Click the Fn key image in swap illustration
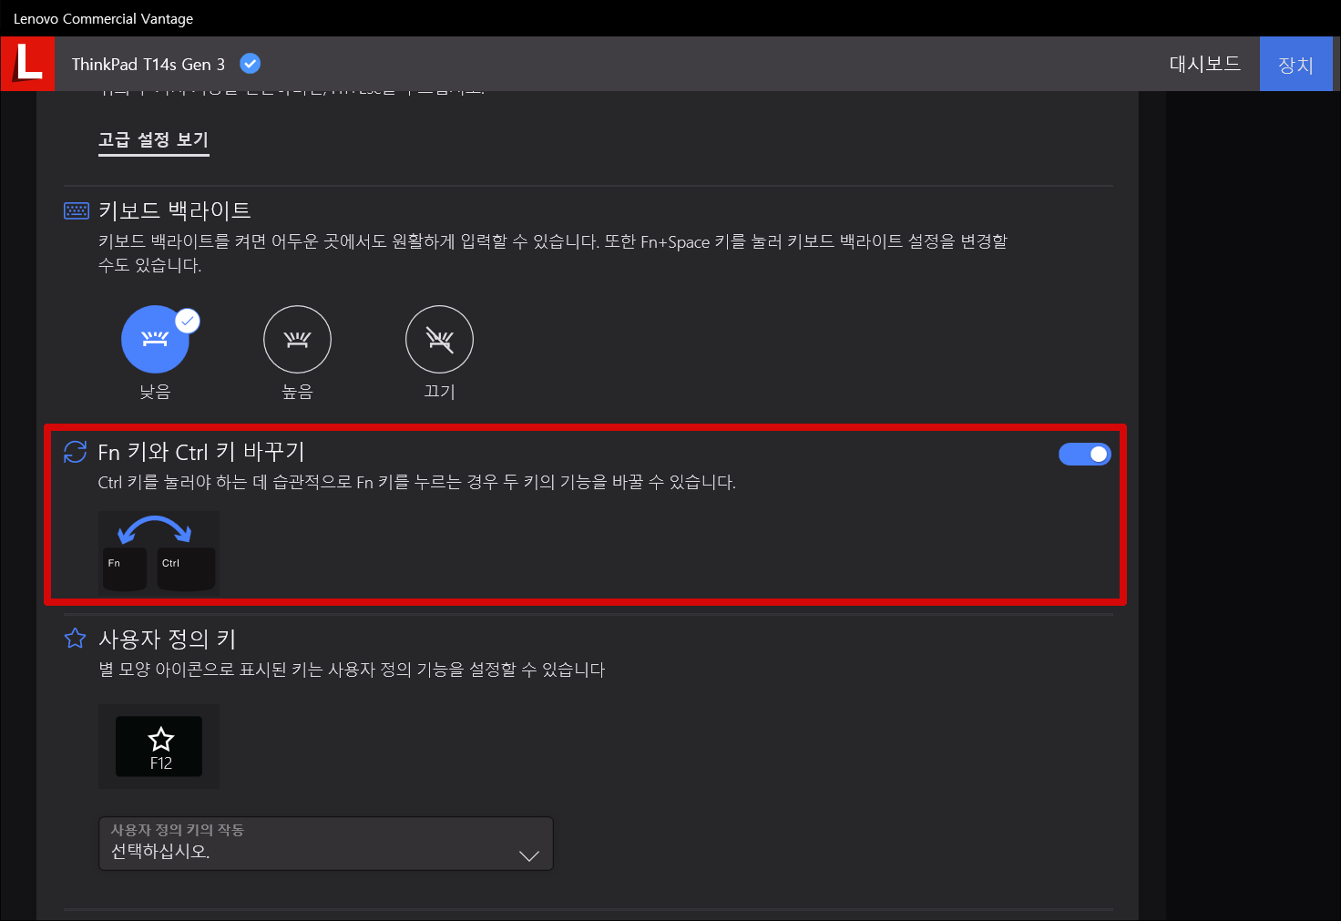Screen dimensions: 1341x921 pos(125,568)
